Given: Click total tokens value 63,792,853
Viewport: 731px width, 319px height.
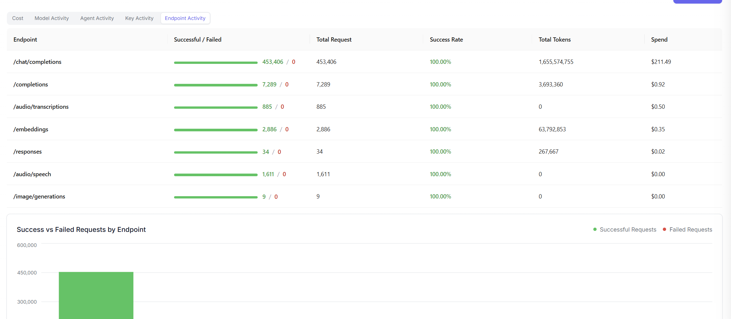Looking at the screenshot, I should tap(552, 129).
